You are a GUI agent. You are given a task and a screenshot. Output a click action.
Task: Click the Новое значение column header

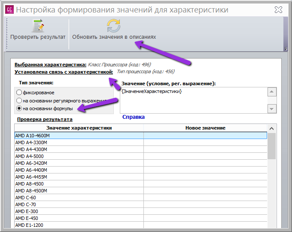(x=205, y=128)
